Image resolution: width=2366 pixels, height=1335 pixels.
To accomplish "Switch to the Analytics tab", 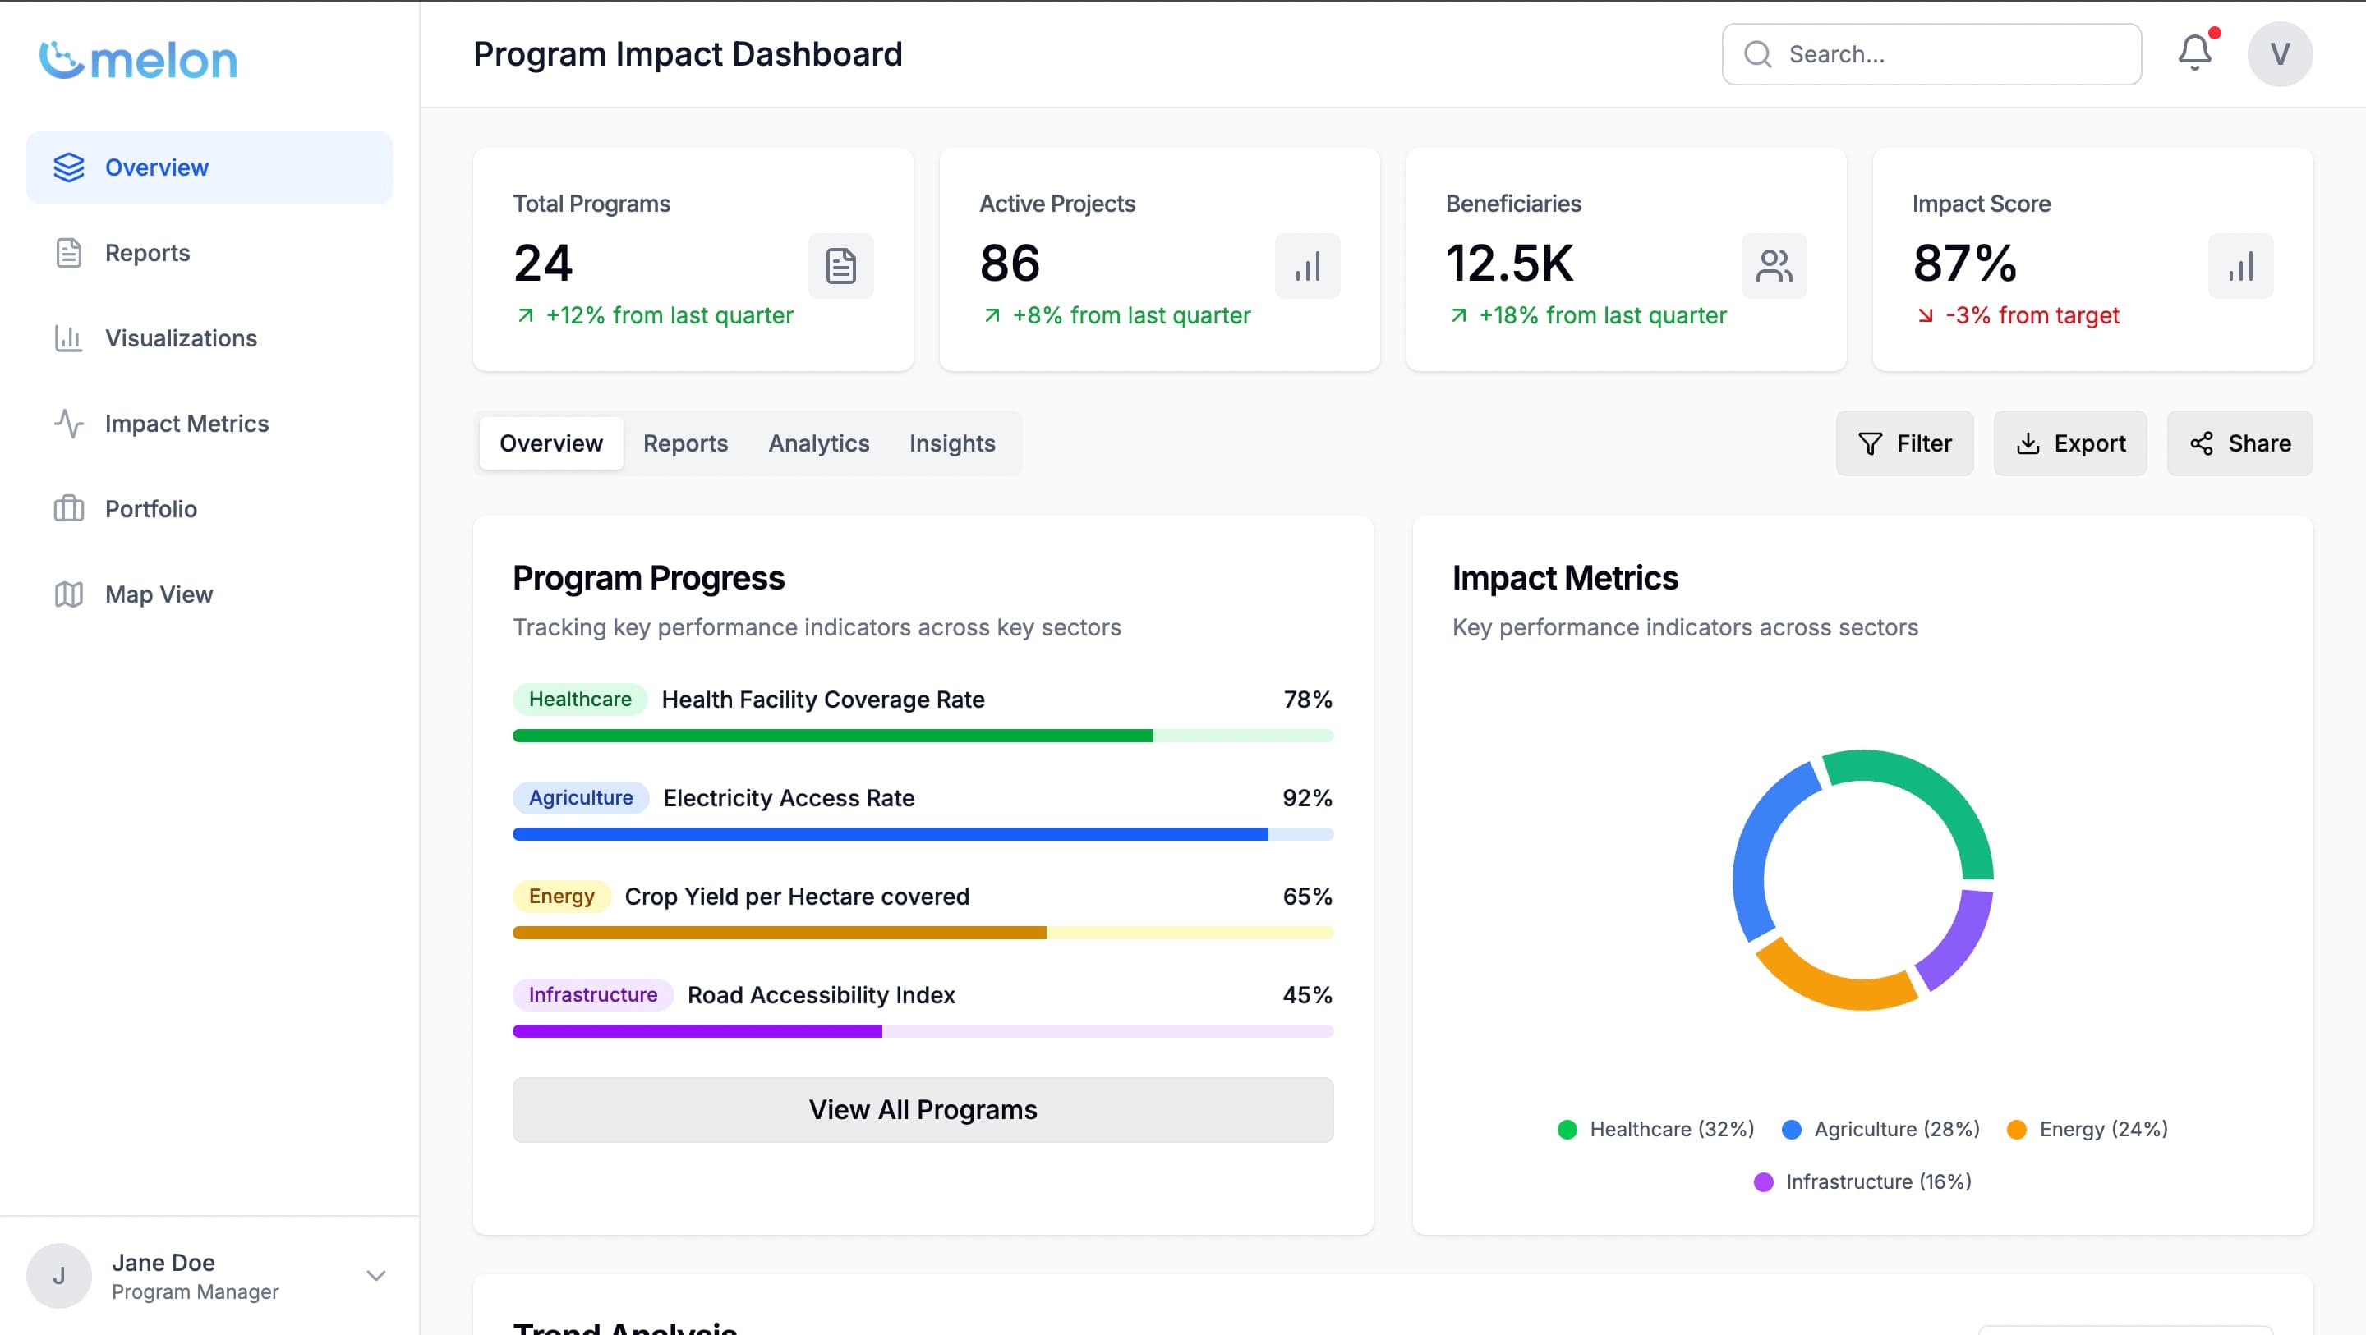I will (818, 443).
